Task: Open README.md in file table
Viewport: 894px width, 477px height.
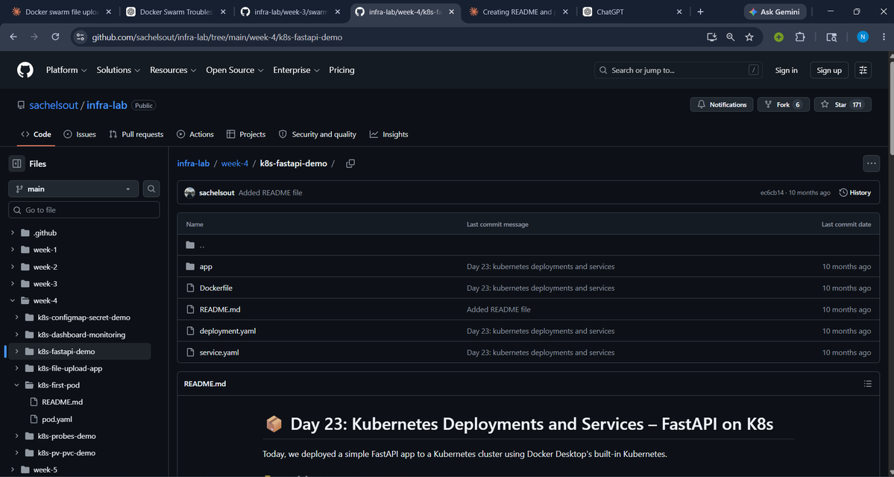Action: pos(219,309)
